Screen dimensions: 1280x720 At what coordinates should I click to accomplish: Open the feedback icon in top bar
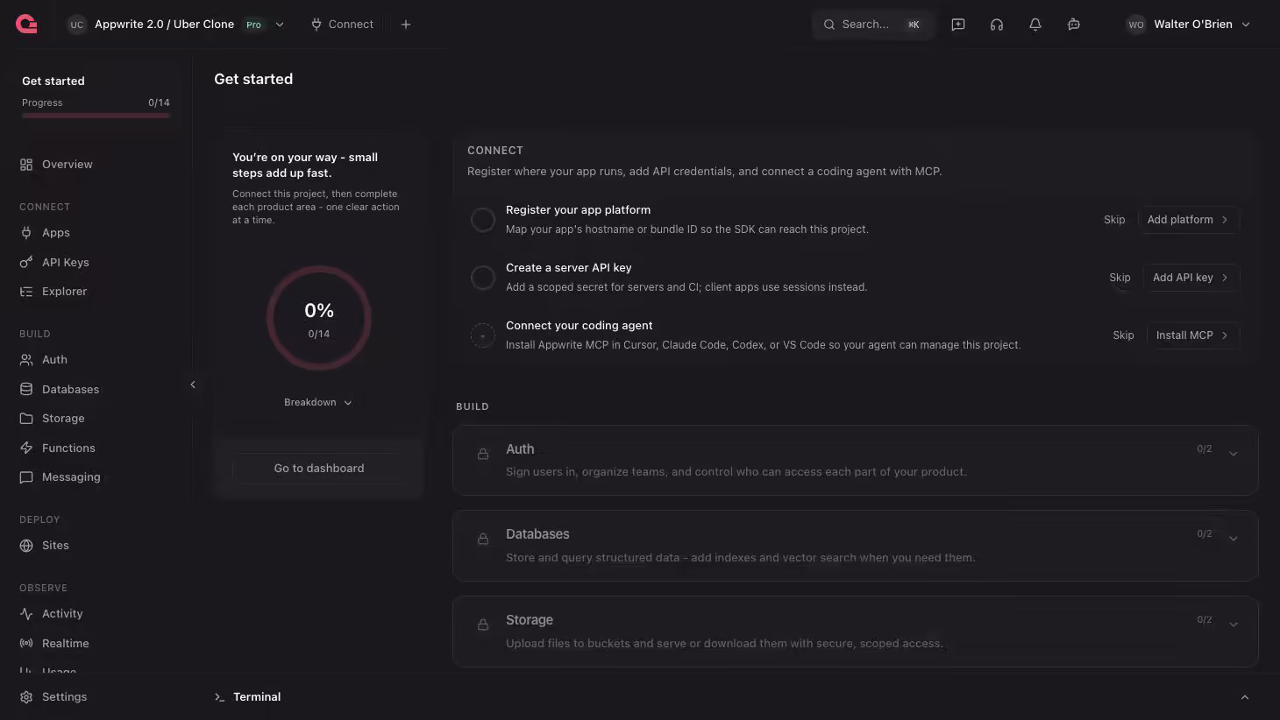pyautogui.click(x=958, y=25)
